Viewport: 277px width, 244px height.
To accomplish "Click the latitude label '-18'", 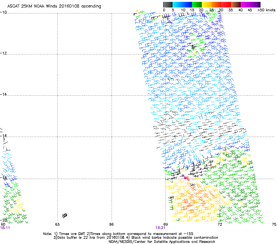I will point(3,178).
